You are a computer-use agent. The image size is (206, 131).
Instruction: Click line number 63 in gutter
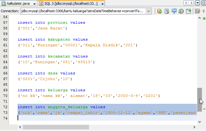click(x=5, y=56)
